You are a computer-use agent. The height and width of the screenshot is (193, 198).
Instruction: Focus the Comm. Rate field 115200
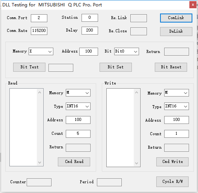(x=39, y=31)
